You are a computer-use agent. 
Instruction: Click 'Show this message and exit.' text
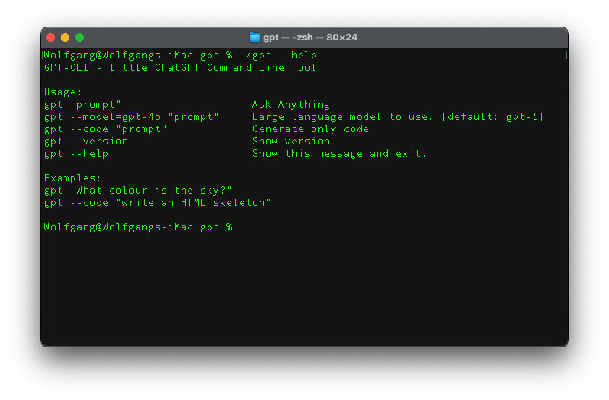[x=339, y=154]
